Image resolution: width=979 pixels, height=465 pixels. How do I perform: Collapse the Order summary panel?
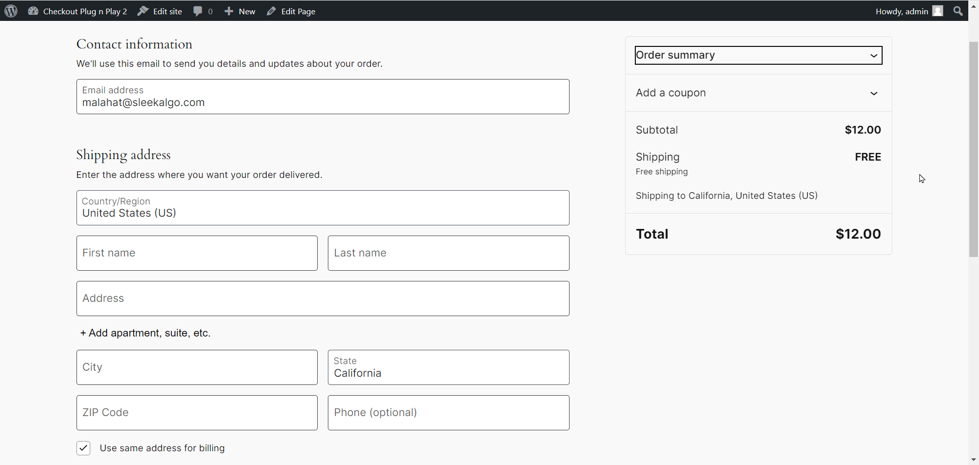click(x=873, y=56)
